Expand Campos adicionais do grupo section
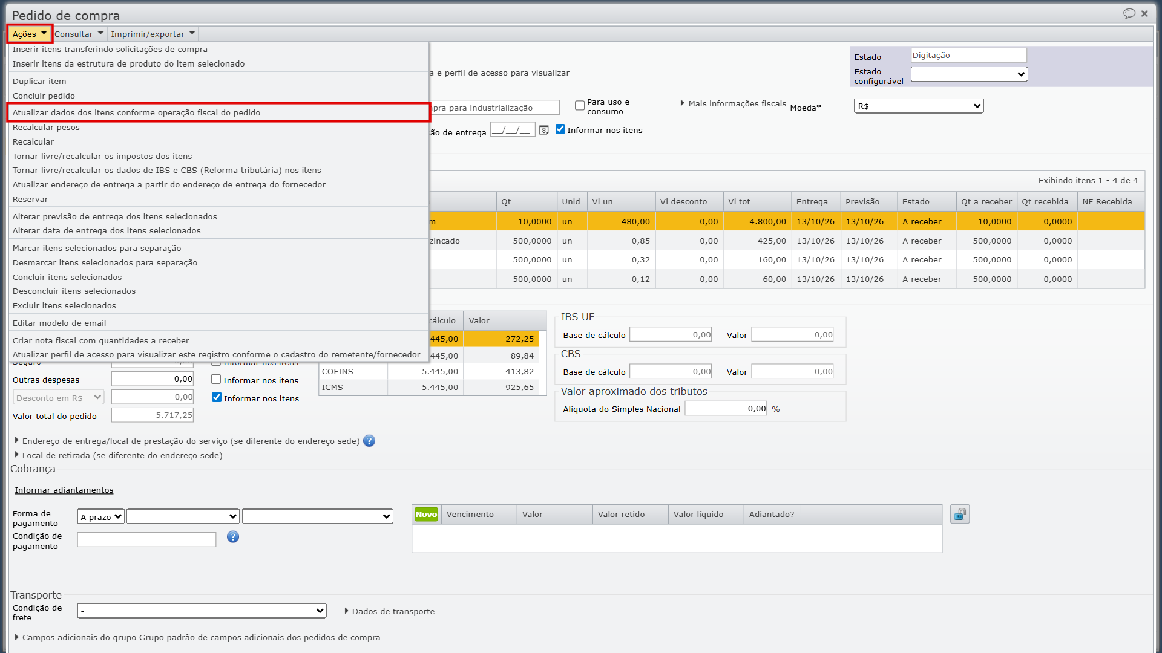This screenshot has height=653, width=1162. [x=197, y=637]
